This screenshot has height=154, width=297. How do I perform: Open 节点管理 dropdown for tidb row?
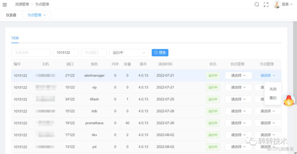(268, 111)
